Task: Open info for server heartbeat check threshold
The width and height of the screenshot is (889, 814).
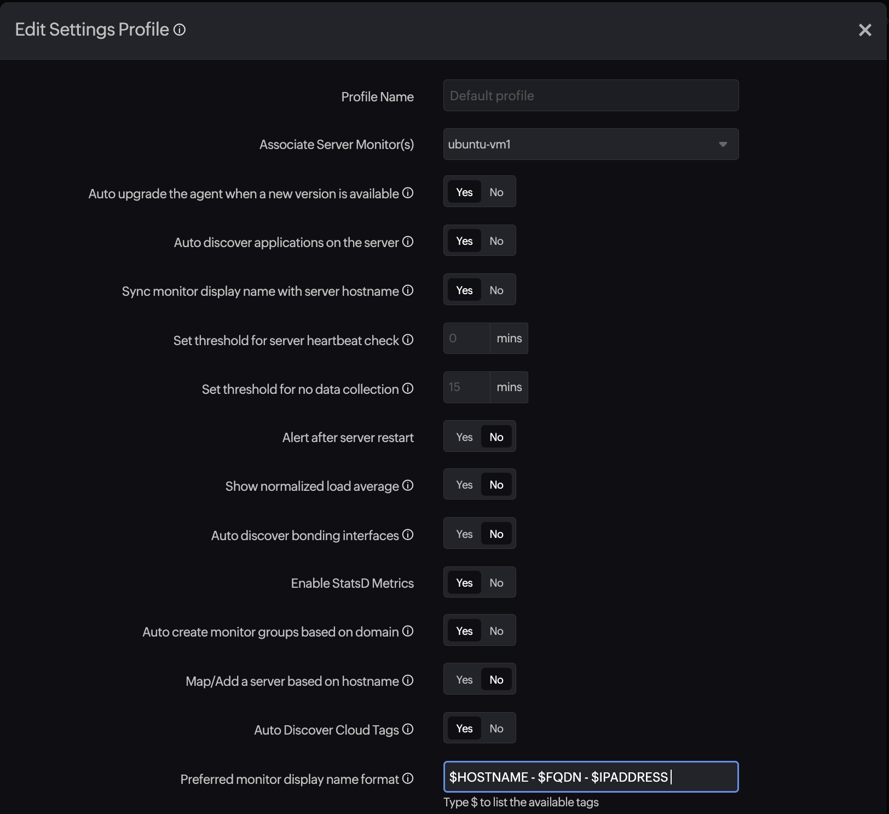Action: click(x=408, y=340)
